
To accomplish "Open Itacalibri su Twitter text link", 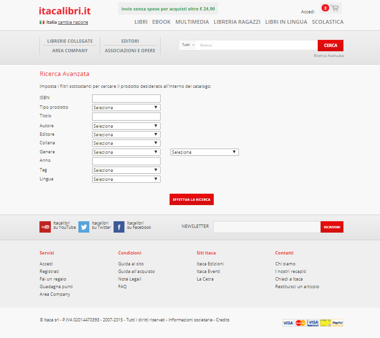I will pos(101,225).
